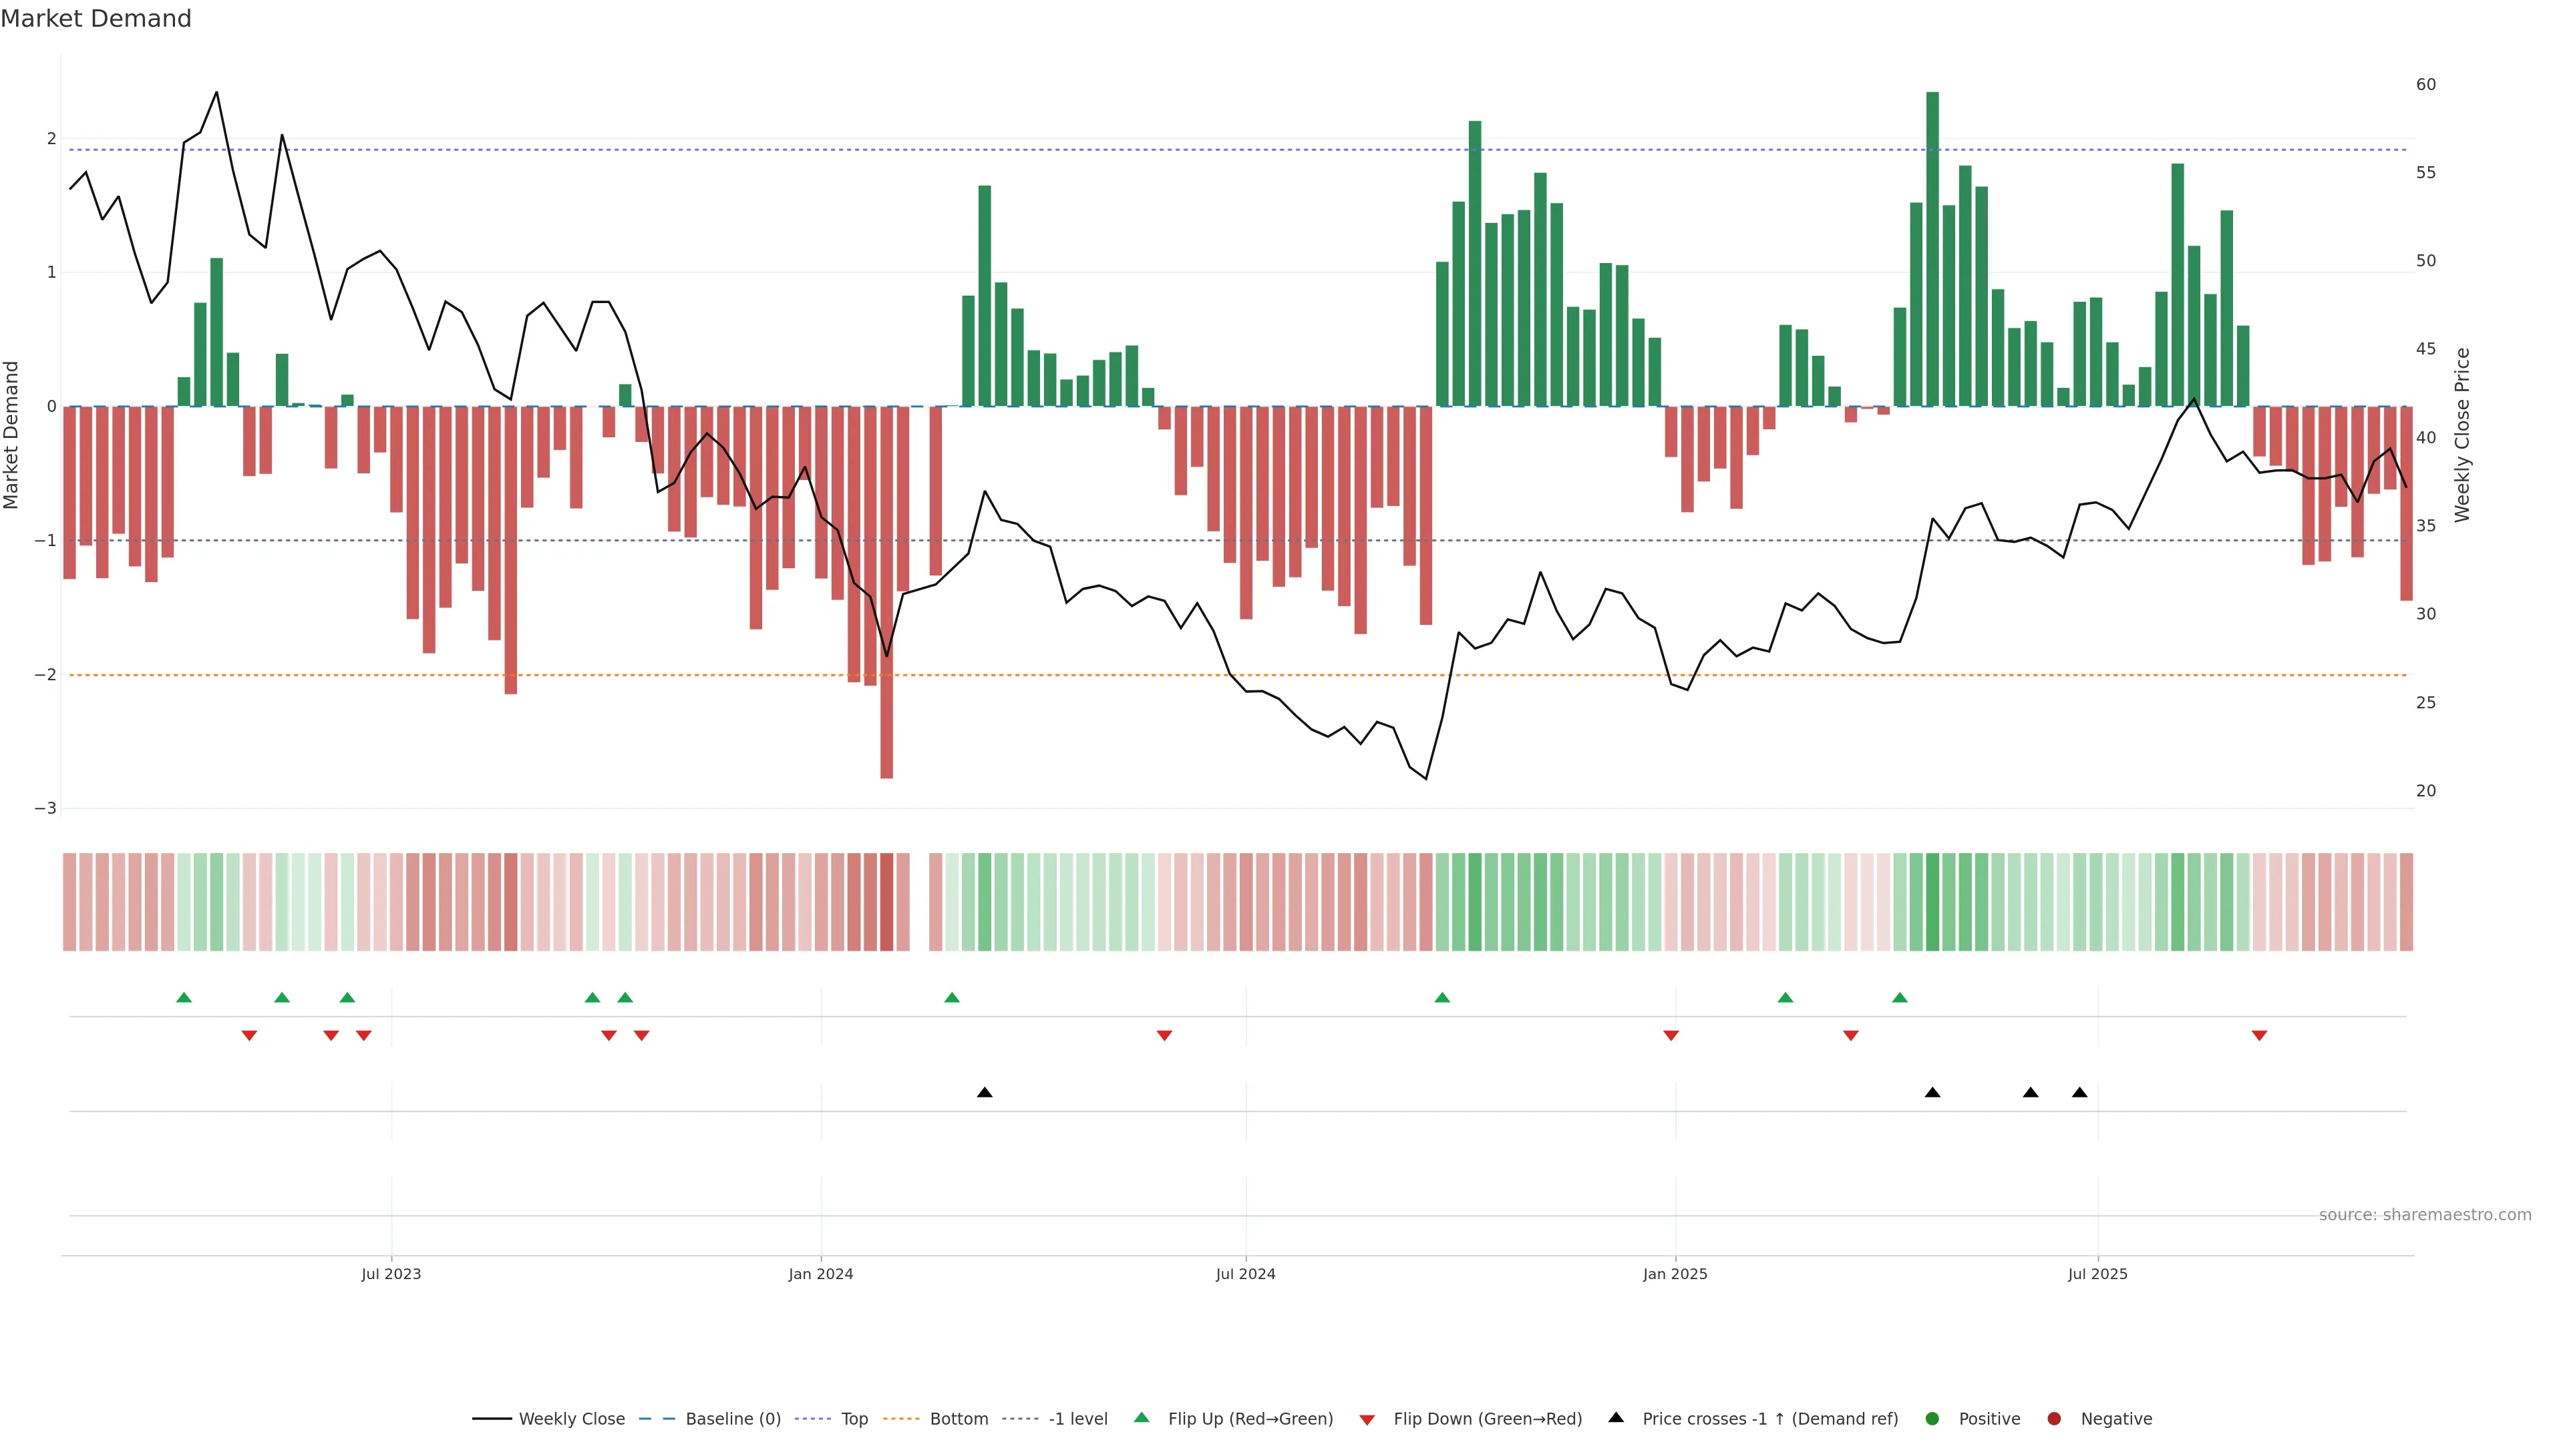Click the source: sharemaestro.com text
Viewport: 2565px width, 1442px height.
pyautogui.click(x=2425, y=1214)
